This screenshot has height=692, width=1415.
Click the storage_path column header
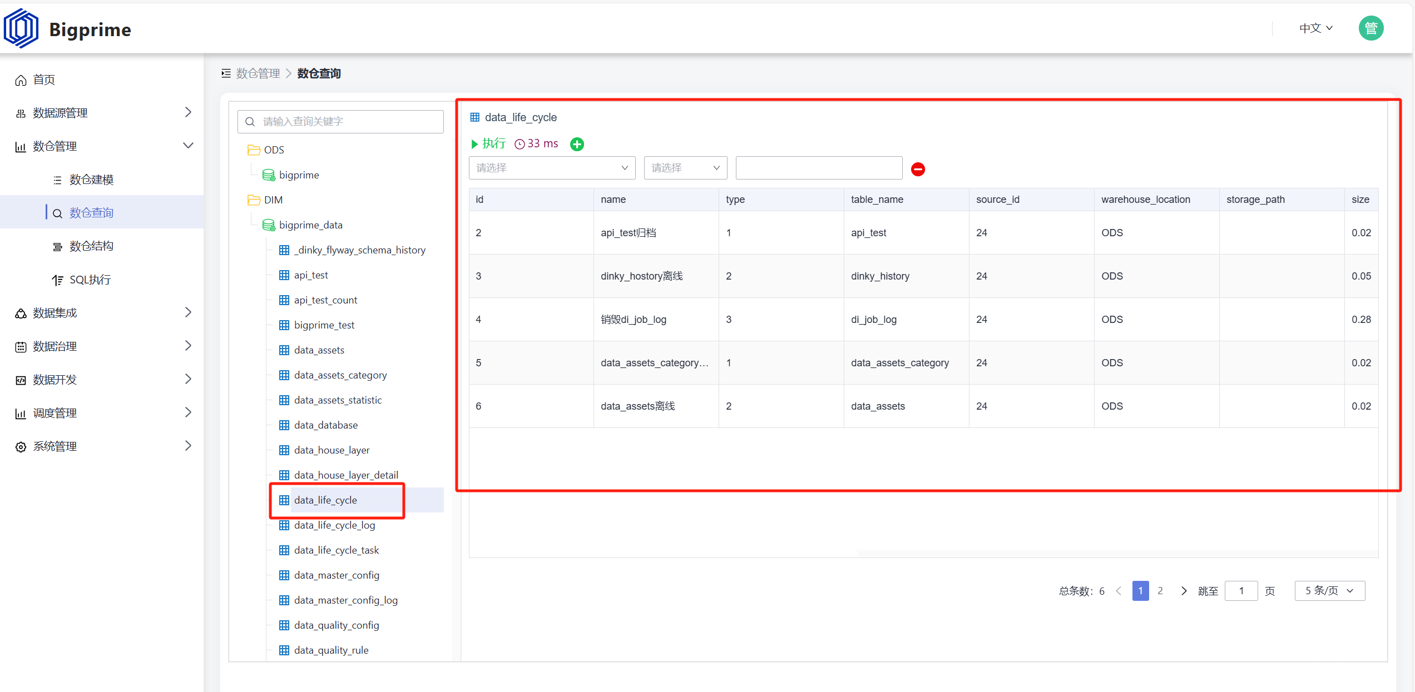(1282, 200)
